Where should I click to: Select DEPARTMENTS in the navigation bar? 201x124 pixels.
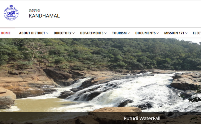tap(92, 33)
